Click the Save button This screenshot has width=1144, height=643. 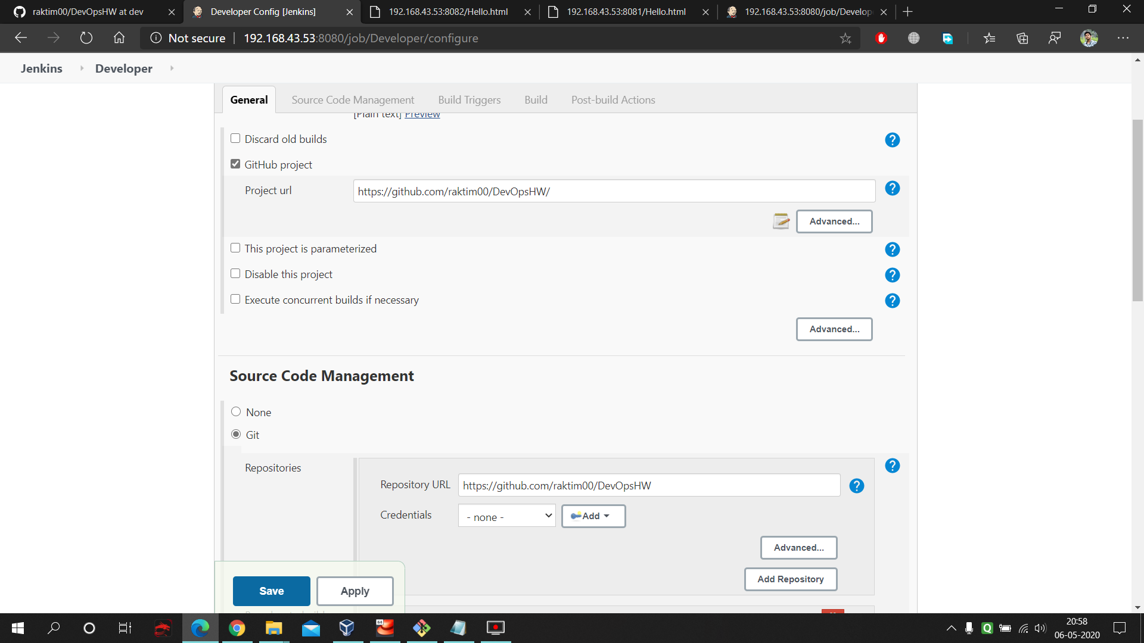[271, 591]
